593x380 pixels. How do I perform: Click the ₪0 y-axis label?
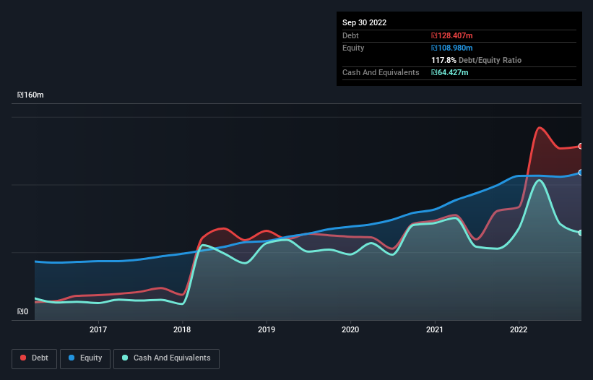(x=22, y=311)
